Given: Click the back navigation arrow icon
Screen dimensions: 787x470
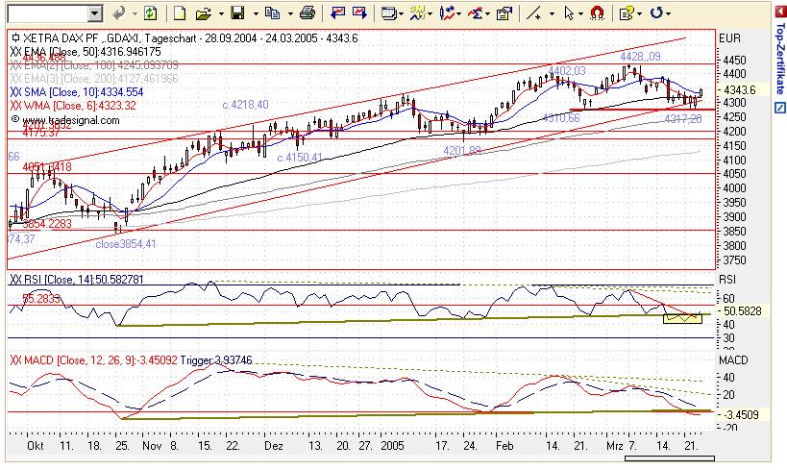Looking at the screenshot, I should tap(119, 13).
